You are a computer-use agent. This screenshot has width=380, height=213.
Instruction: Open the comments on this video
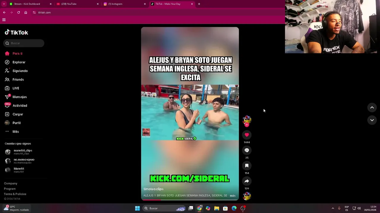247,150
